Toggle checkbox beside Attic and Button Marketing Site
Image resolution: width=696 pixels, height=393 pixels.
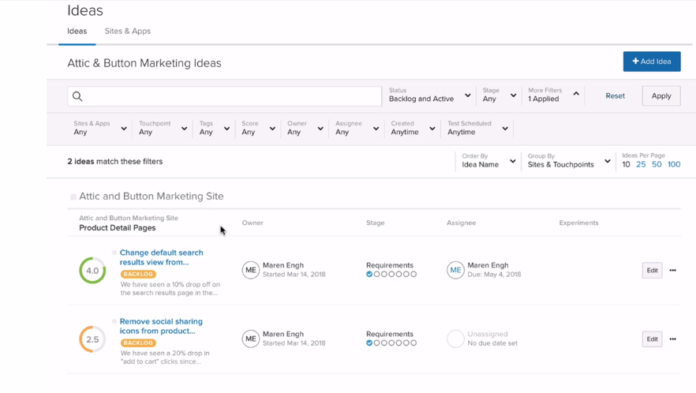tap(73, 196)
